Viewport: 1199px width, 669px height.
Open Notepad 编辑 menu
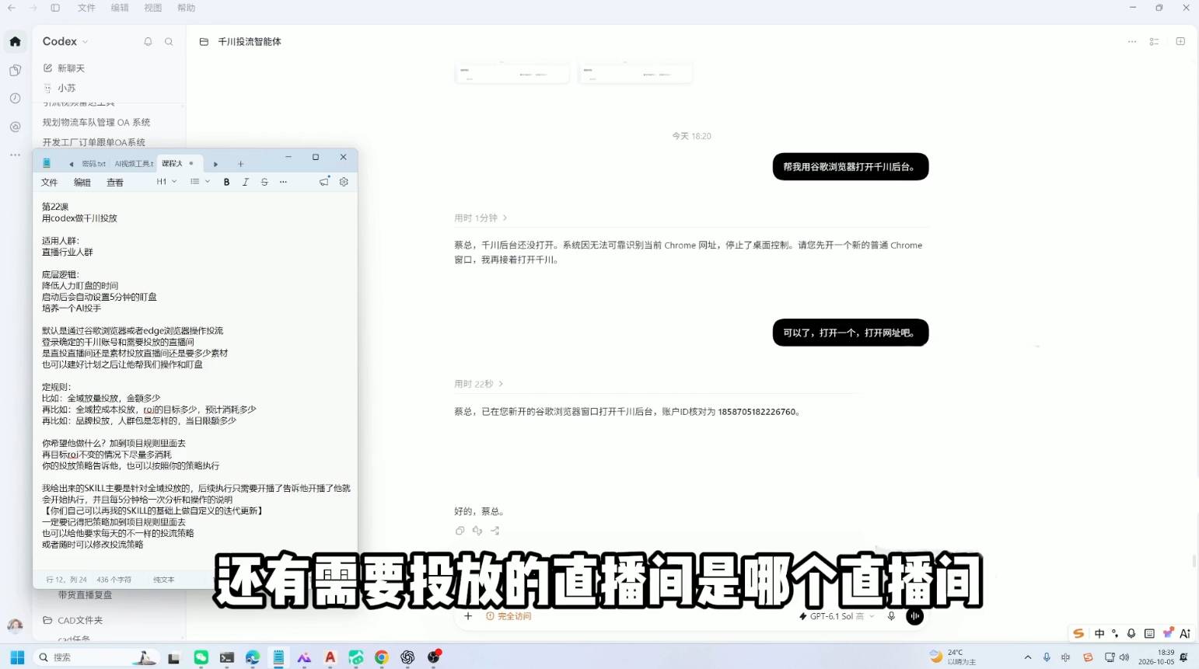(82, 182)
